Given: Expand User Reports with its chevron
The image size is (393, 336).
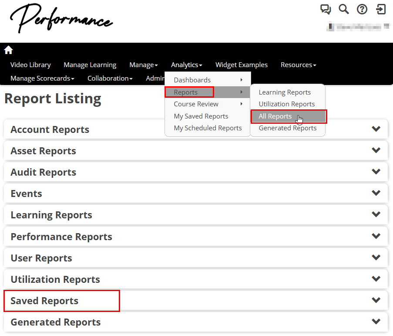Looking at the screenshot, I should 376,257.
